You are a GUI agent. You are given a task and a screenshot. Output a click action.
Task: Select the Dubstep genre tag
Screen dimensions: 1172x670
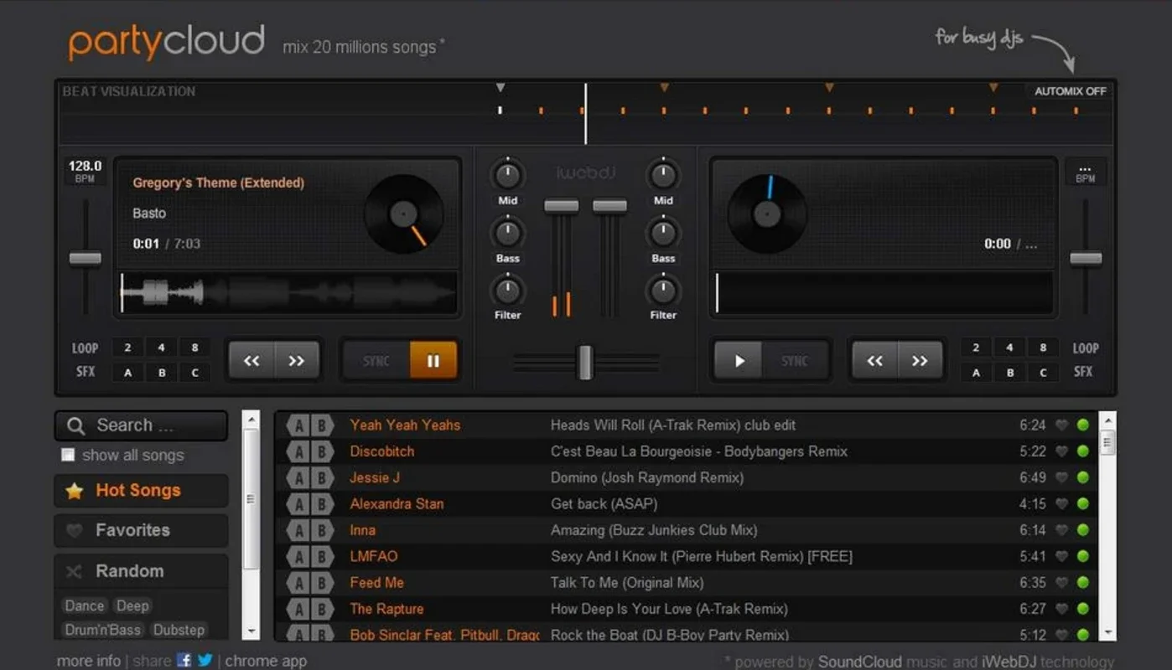click(179, 630)
